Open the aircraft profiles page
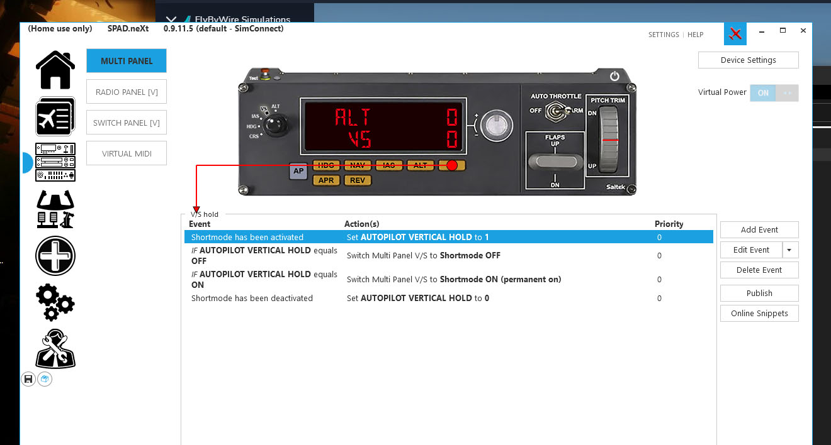Image resolution: width=831 pixels, height=445 pixels. coord(55,116)
